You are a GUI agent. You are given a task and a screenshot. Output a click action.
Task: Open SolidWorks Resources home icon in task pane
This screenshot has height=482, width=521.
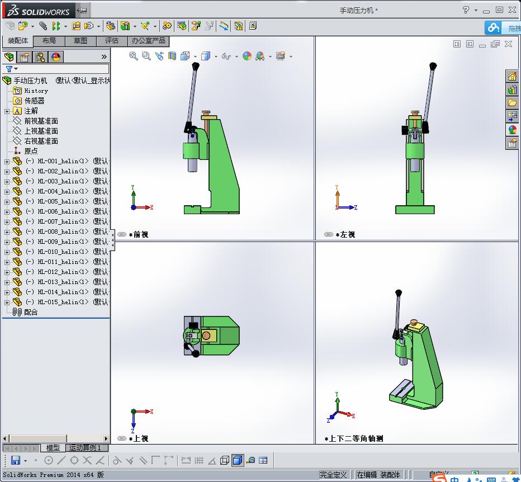point(512,76)
